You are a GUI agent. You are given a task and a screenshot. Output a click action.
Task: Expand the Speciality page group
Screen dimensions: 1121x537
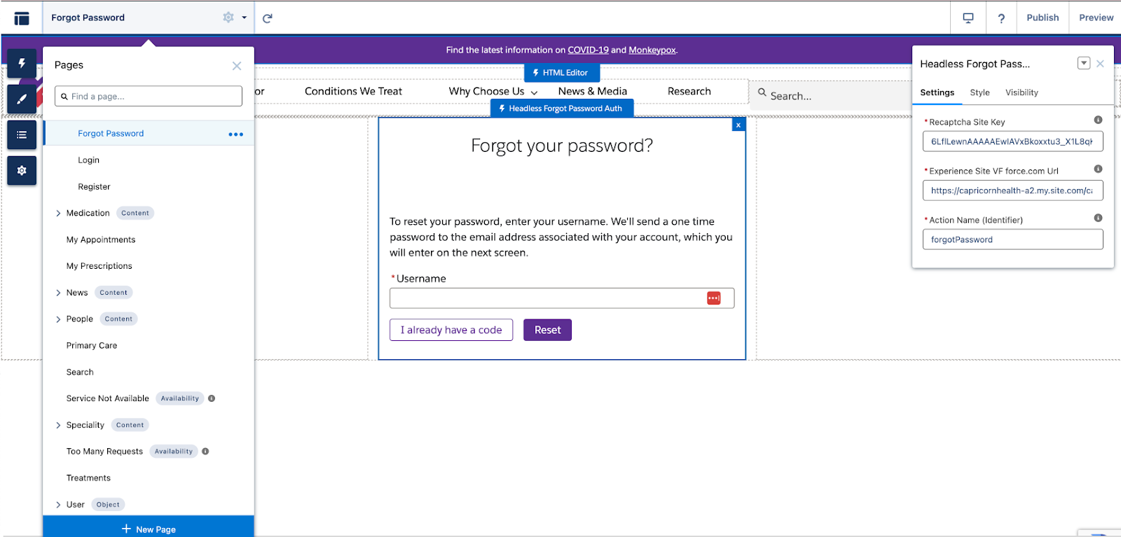58,425
